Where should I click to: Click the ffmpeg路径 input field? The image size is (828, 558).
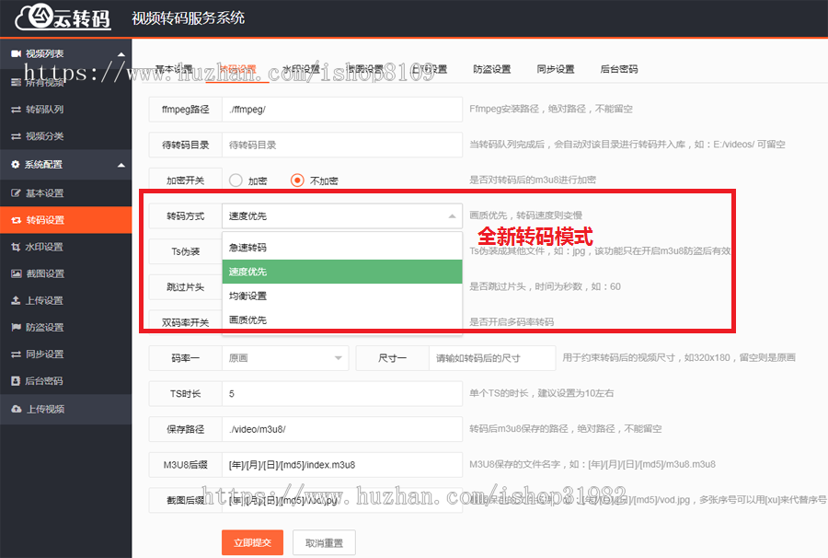[x=341, y=109]
